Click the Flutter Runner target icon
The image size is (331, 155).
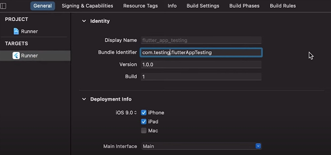click(x=16, y=56)
